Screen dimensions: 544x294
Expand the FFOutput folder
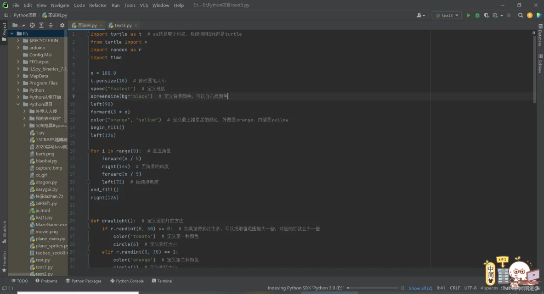tap(18, 62)
